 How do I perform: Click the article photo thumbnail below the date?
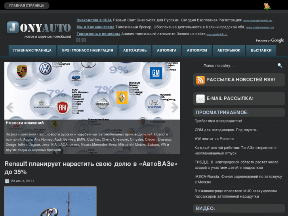[x=50, y=201]
